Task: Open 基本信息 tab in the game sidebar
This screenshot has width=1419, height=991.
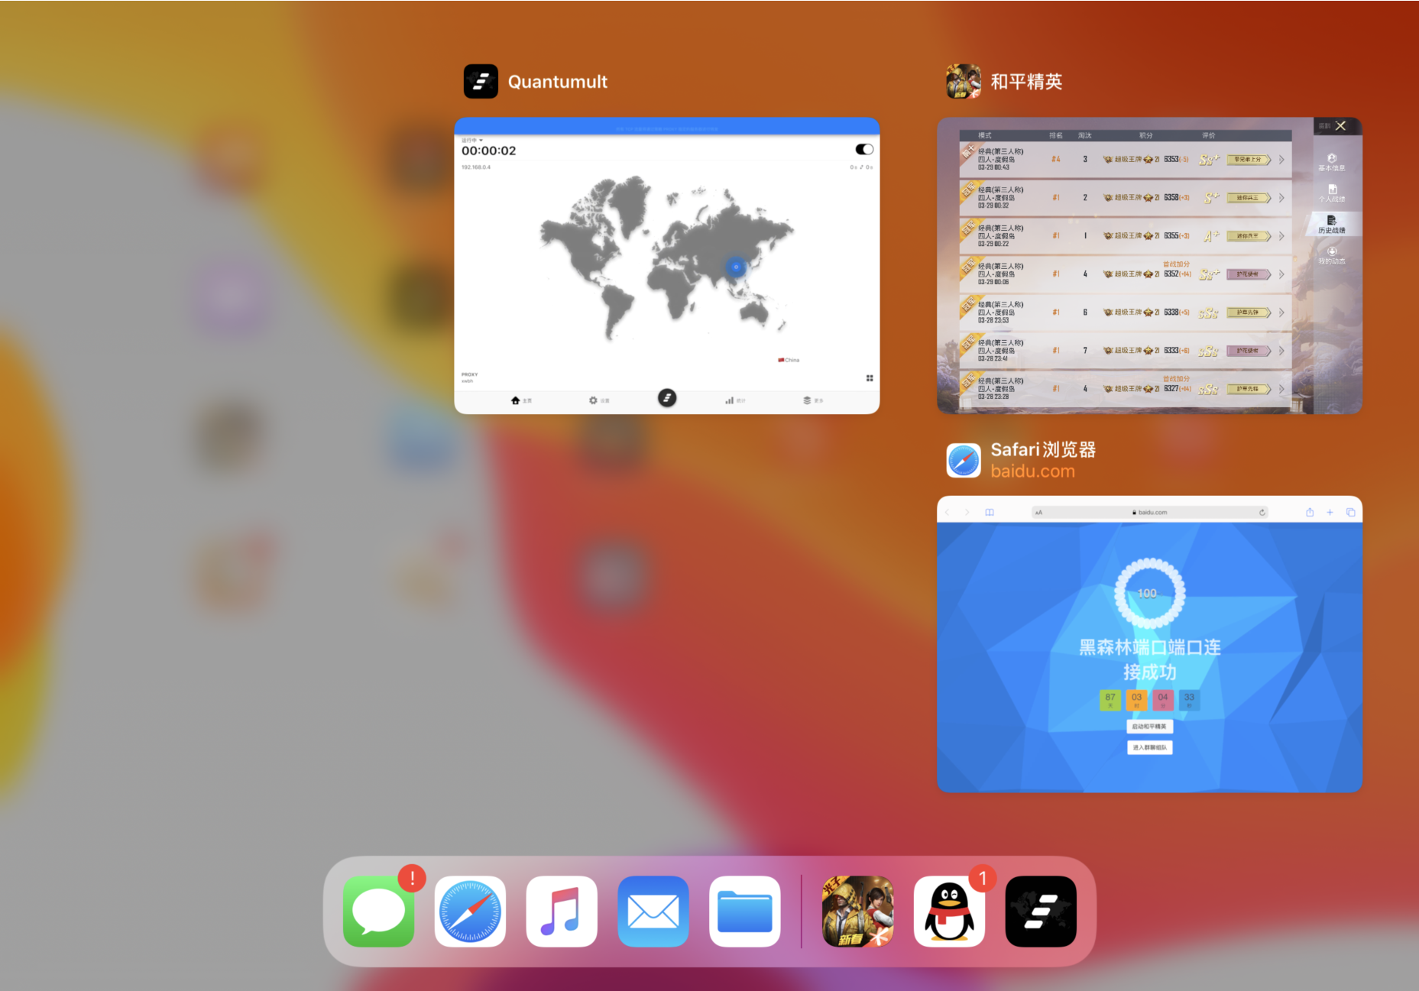Action: tap(1332, 162)
